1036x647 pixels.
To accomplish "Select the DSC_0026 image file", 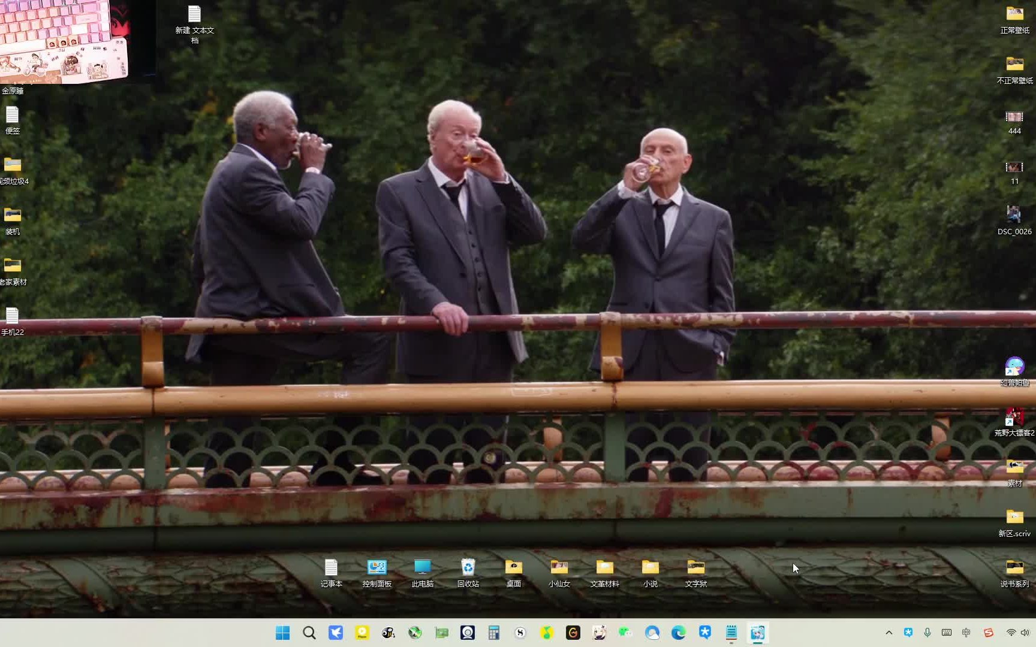I will pyautogui.click(x=1014, y=220).
